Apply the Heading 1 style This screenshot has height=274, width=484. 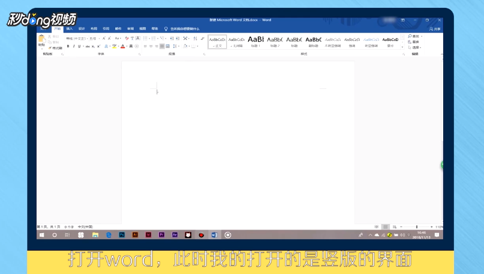click(255, 41)
